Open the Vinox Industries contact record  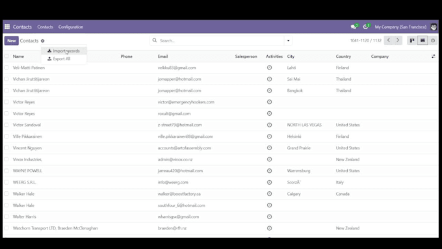[27, 159]
